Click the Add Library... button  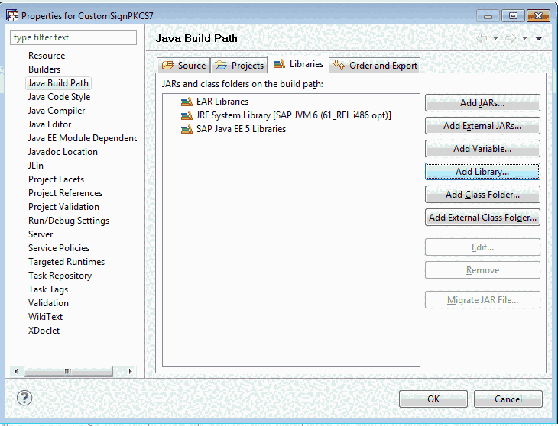pyautogui.click(x=482, y=172)
